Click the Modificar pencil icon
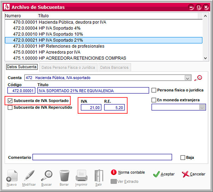213x192 pixels. (x=29, y=175)
